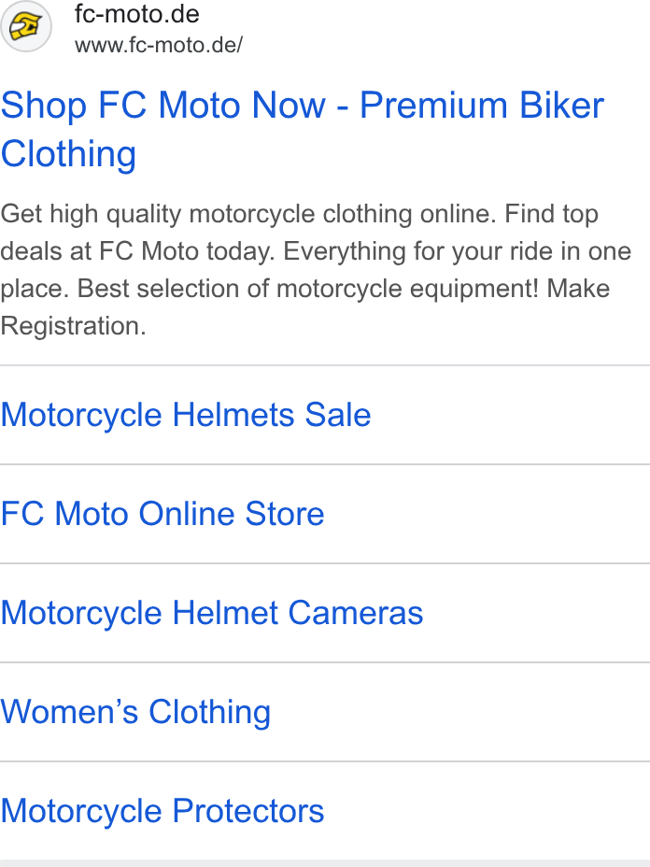
Task: Click 'Premium Biker' in the blue headline
Action: pos(482,105)
